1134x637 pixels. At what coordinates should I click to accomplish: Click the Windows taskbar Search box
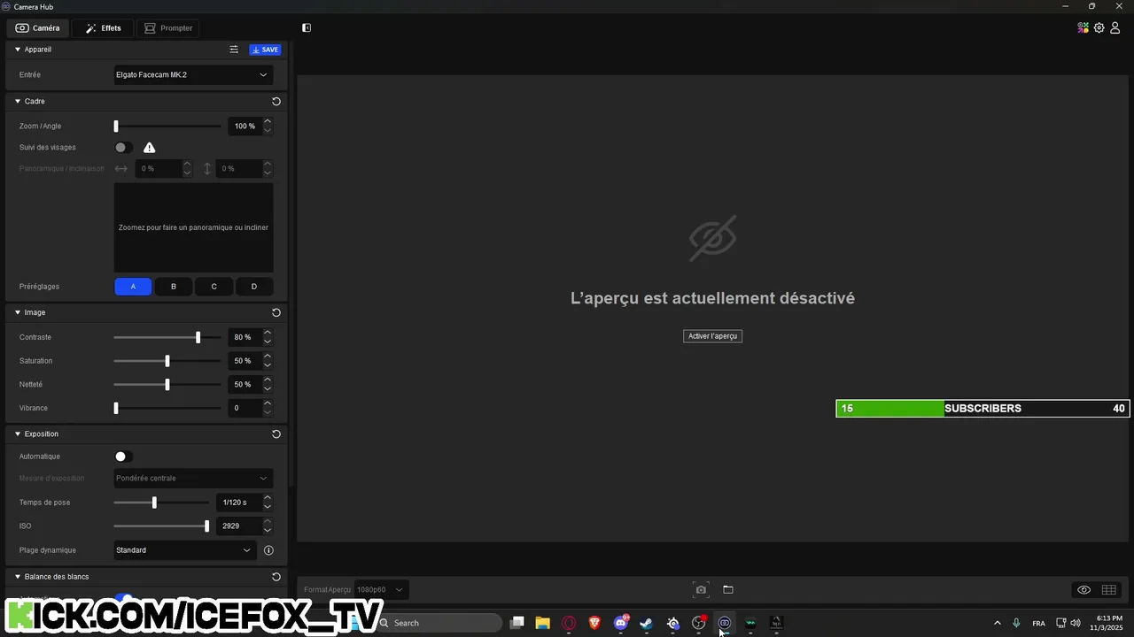(x=439, y=623)
